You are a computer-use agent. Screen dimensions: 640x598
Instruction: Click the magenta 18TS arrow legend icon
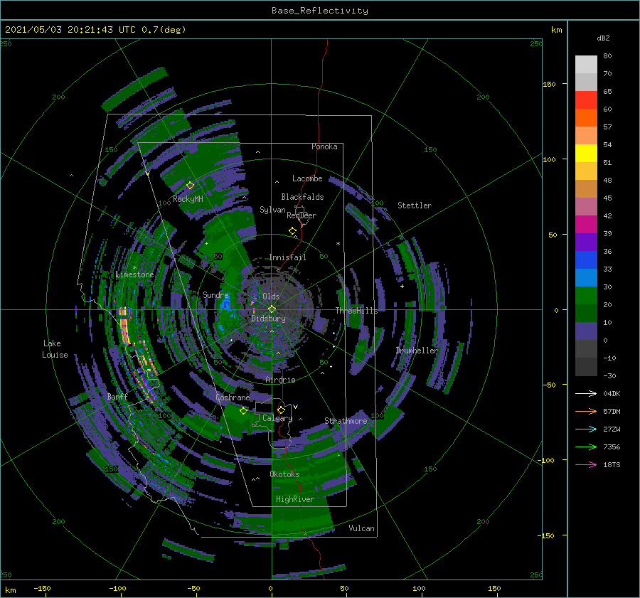click(x=586, y=464)
